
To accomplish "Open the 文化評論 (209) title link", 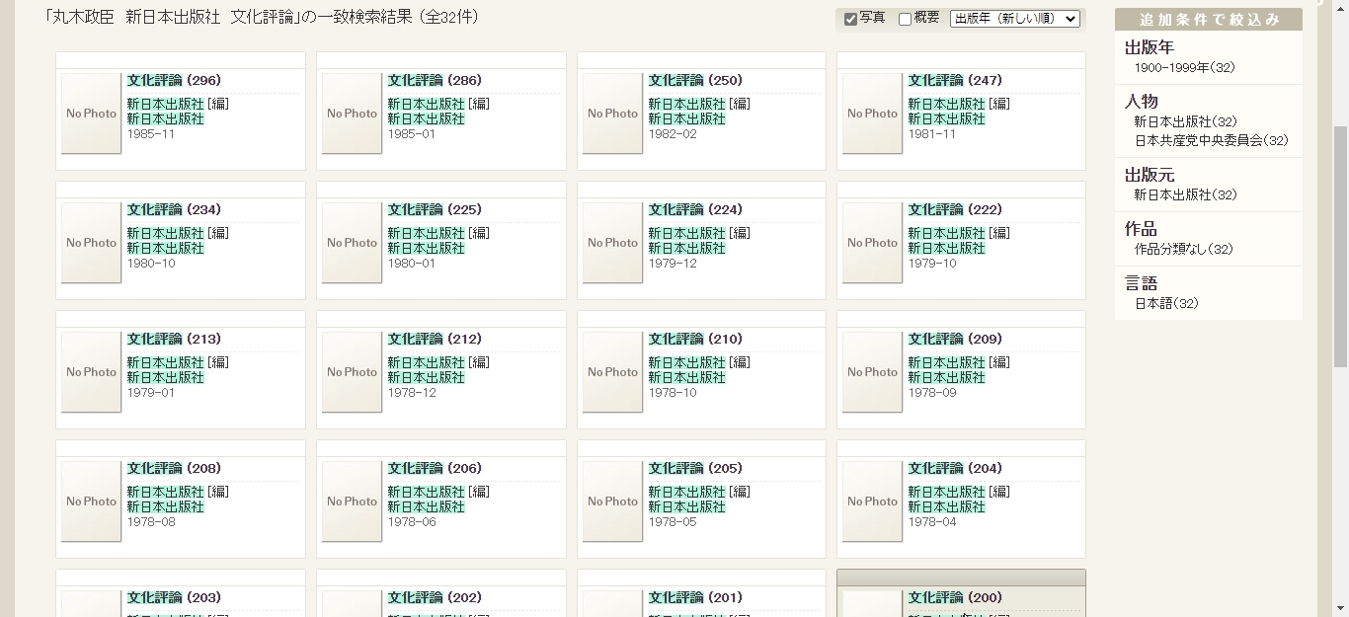I will (x=955, y=340).
